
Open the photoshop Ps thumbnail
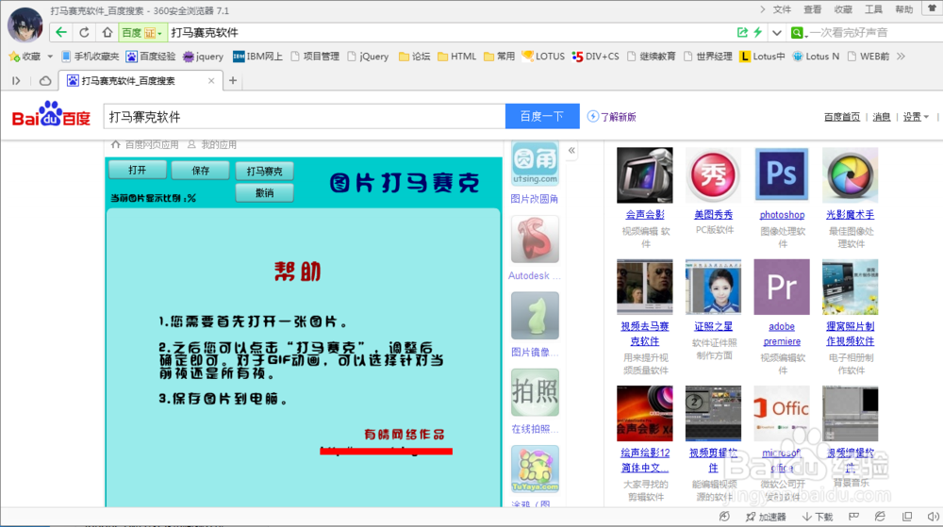782,174
